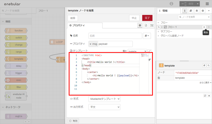212x124 pixels.
Task: Open the msg. property type dropdown
Action: tap(94, 44)
